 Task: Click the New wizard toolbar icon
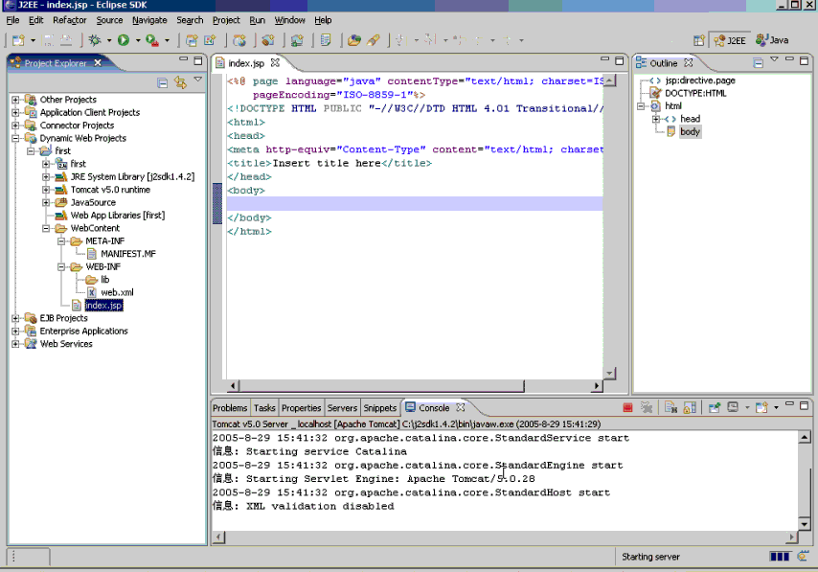18,40
